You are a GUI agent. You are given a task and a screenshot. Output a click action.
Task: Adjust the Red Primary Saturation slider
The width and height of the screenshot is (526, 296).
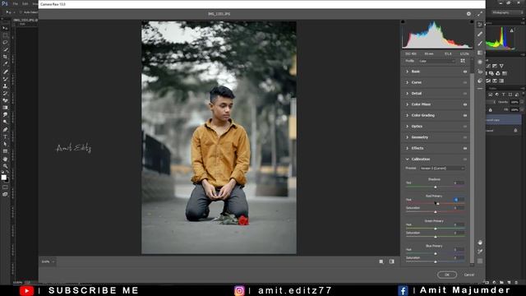pos(436,212)
